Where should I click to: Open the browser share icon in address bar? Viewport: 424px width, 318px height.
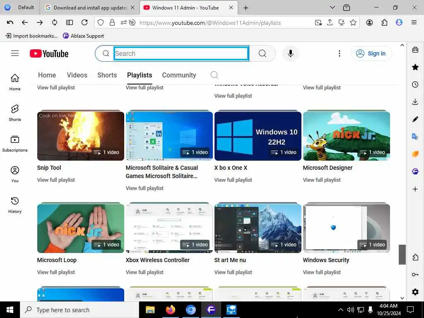tap(330, 23)
